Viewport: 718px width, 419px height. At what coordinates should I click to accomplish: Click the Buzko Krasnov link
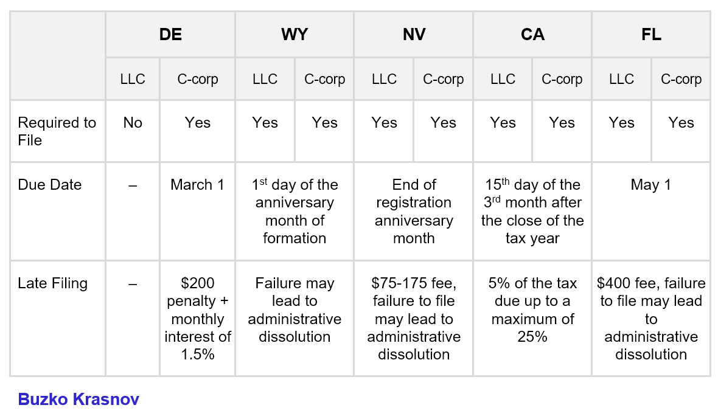(78, 399)
